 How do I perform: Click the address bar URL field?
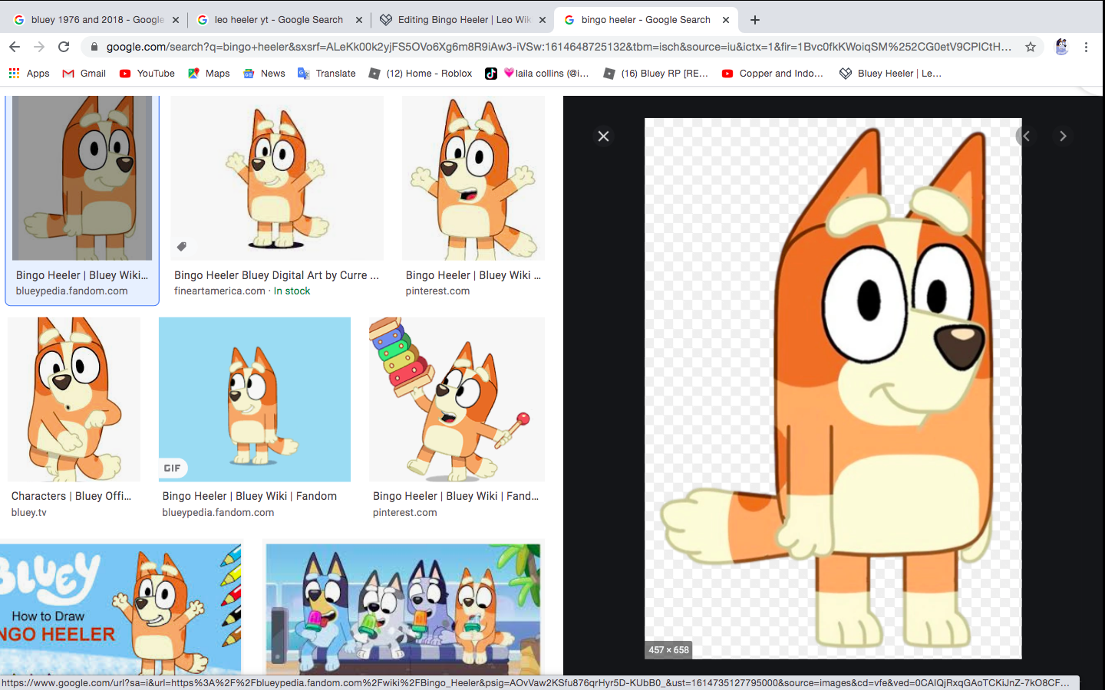coord(559,47)
